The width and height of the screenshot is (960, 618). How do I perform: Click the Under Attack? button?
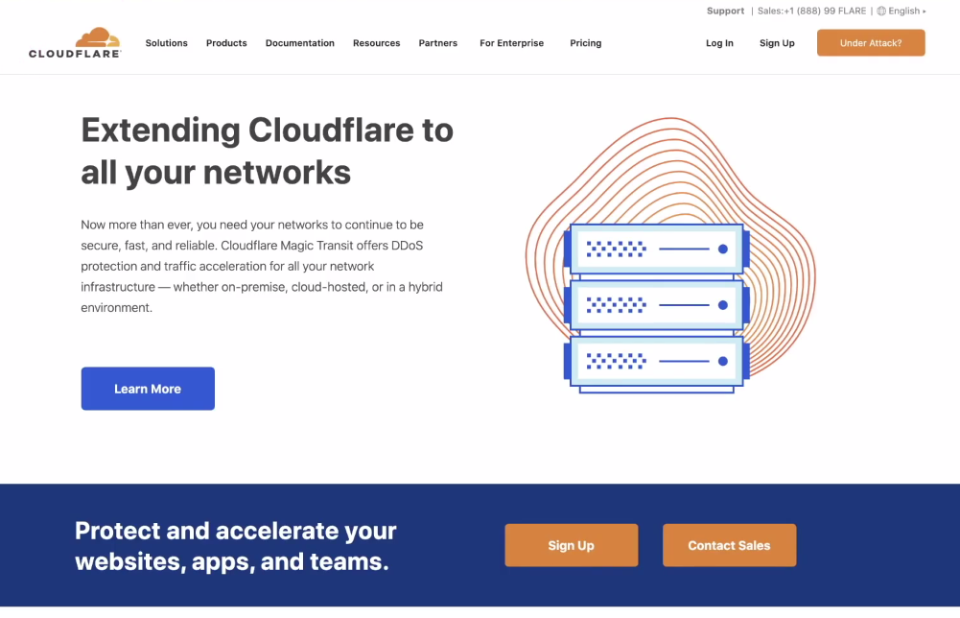point(871,43)
